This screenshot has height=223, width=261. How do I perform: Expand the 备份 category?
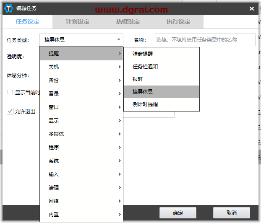81,80
